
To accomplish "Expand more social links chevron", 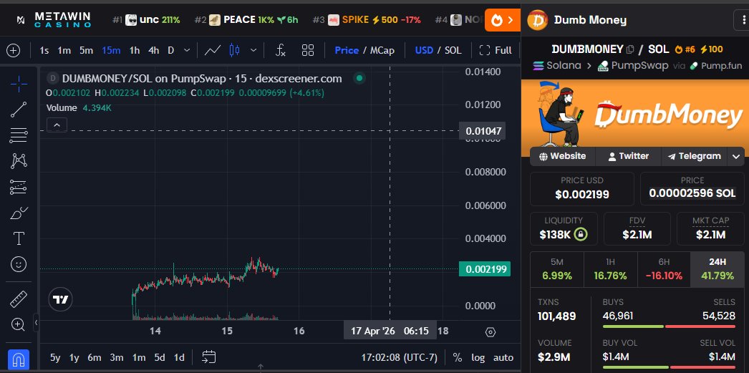I will [x=735, y=156].
